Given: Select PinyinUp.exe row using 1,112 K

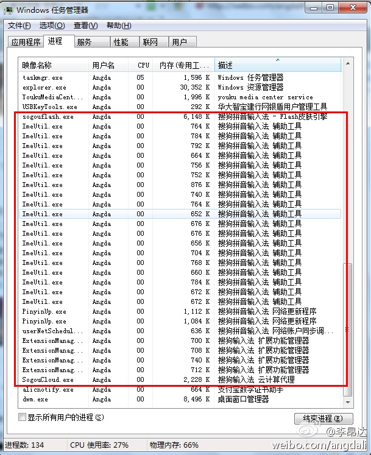Looking at the screenshot, I should coord(180,311).
